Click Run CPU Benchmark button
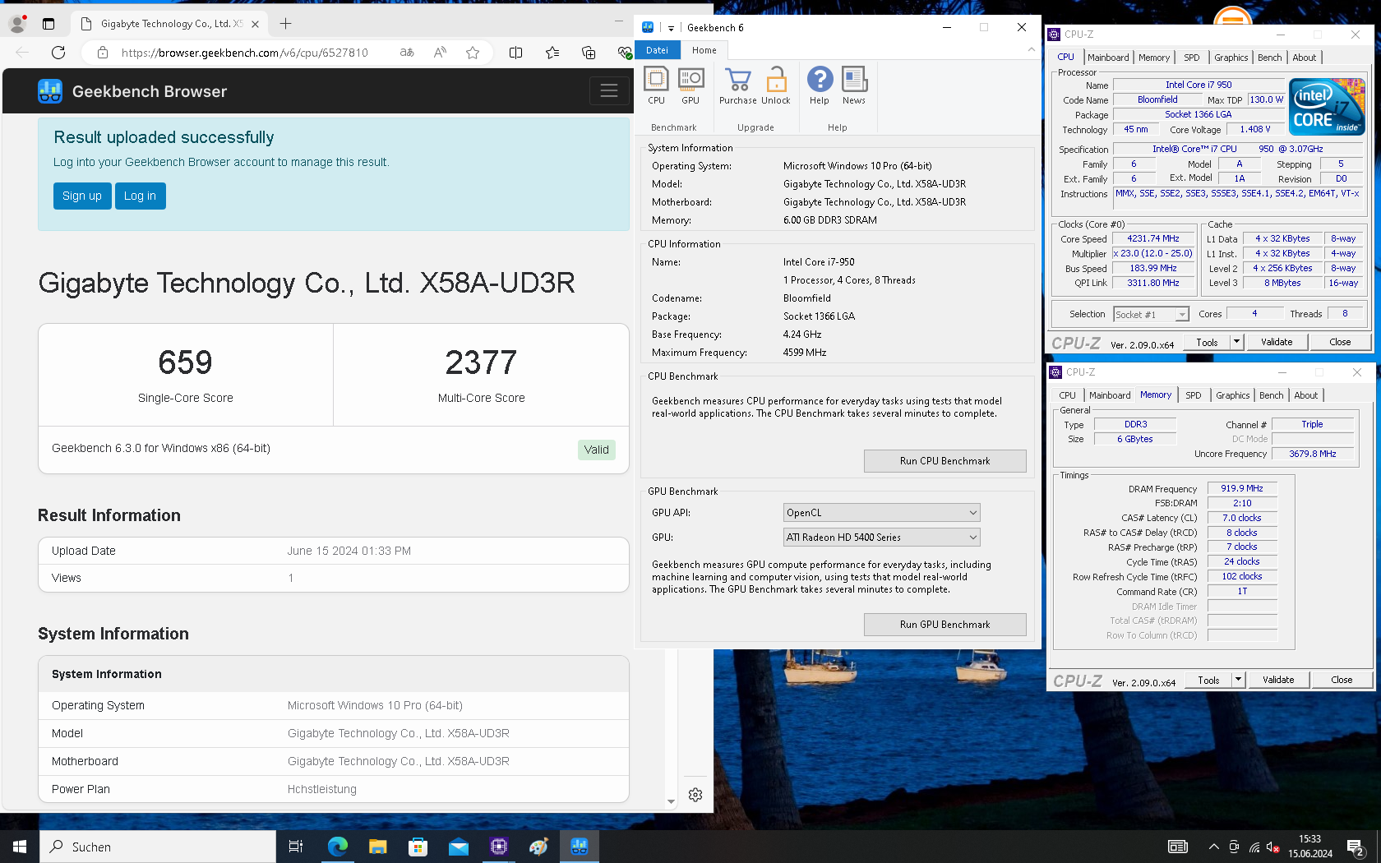Image resolution: width=1381 pixels, height=863 pixels. [945, 461]
